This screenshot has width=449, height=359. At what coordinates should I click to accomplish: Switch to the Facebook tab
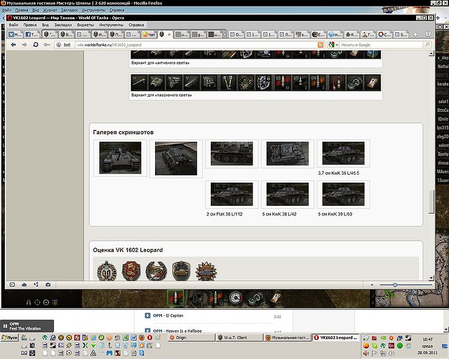point(32,34)
